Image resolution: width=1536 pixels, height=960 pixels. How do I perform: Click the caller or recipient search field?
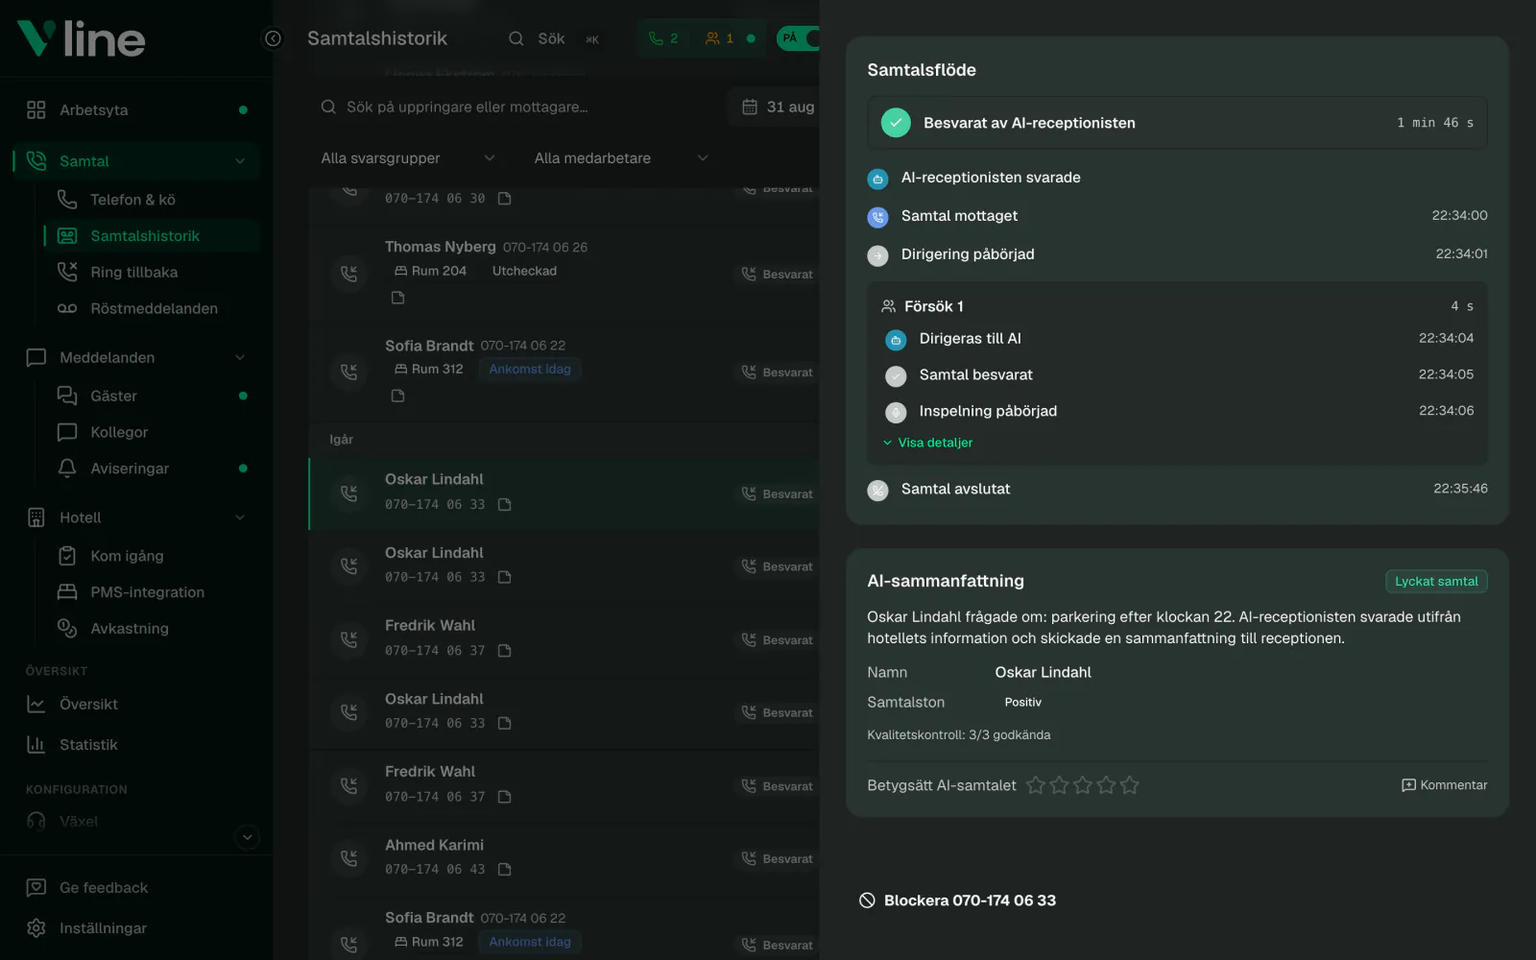(514, 107)
